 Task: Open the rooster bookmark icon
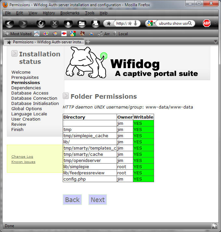click(x=82, y=34)
